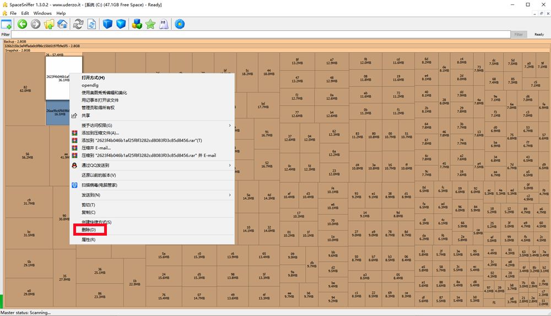This screenshot has height=316, width=551.
Task: Open the Edit menu
Action: pyautogui.click(x=25, y=13)
